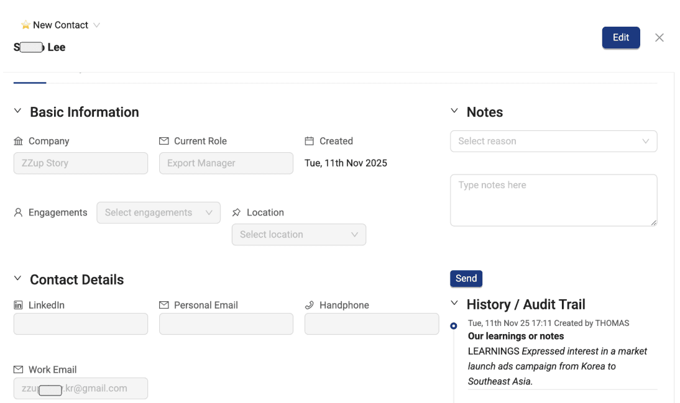Open the New Contact status dropdown
680x403 pixels.
click(x=96, y=25)
